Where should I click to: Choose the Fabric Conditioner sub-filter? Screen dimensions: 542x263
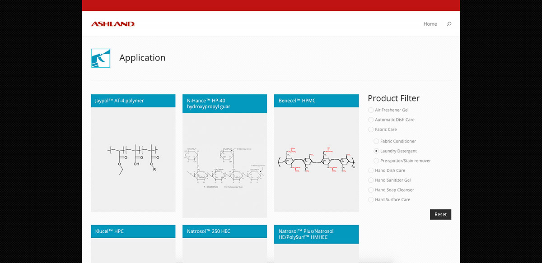[377, 141]
